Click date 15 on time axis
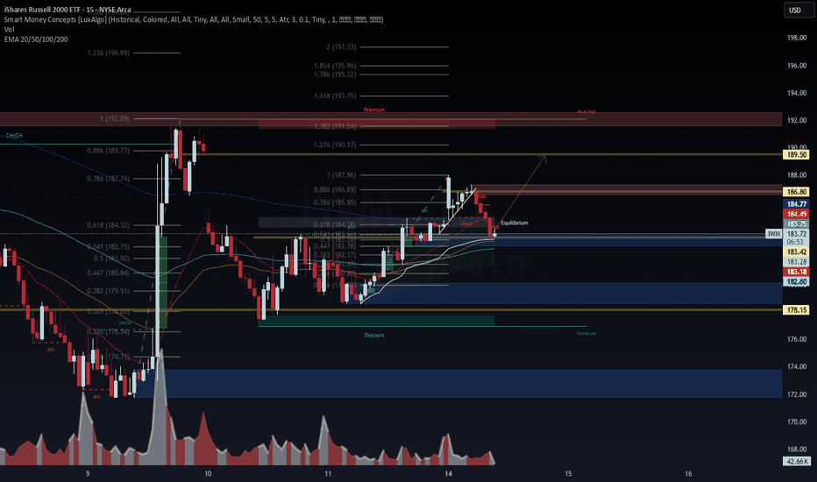The height and width of the screenshot is (482, 817). click(x=568, y=473)
